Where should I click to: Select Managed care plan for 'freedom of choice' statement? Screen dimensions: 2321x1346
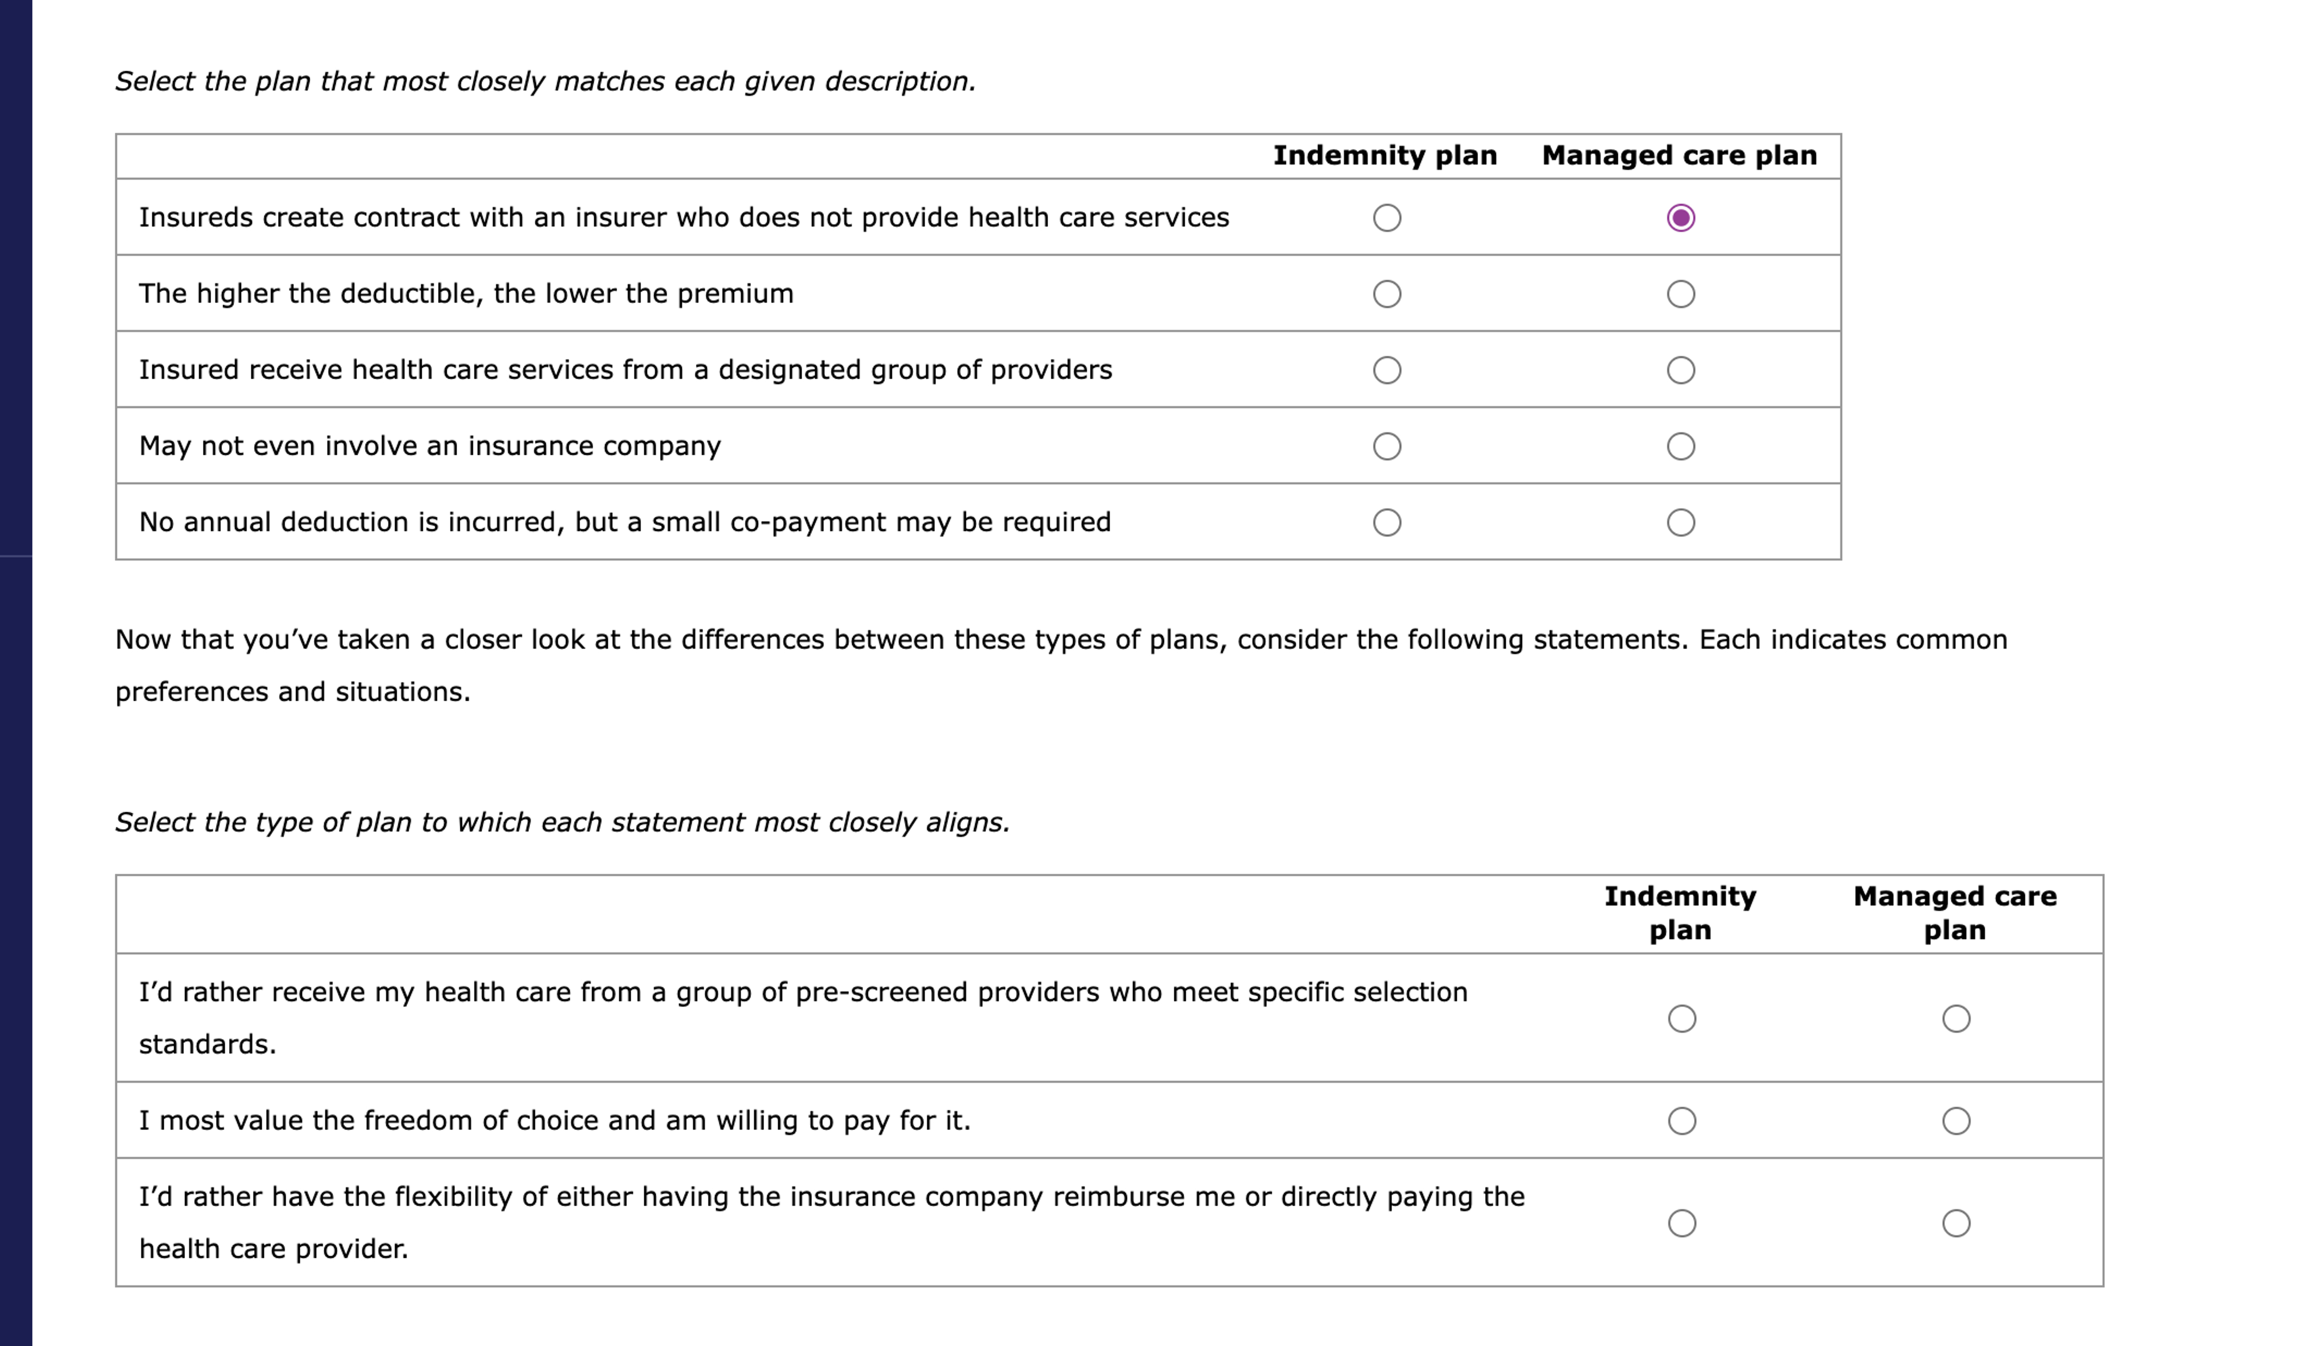pos(1955,1121)
